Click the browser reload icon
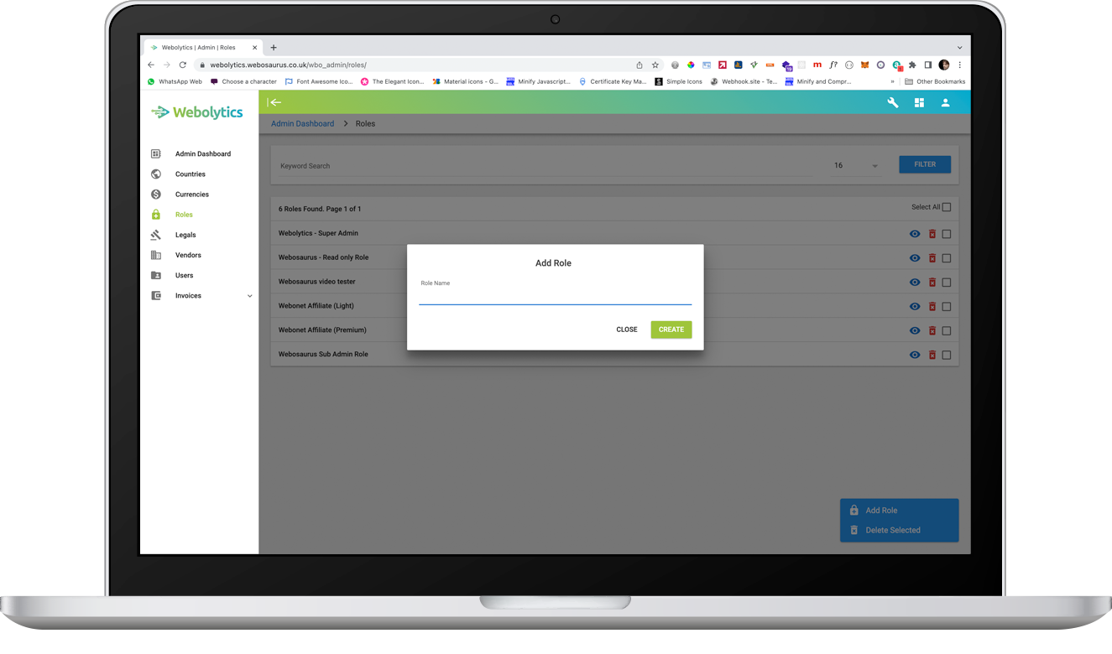The image size is (1112, 654). point(182,65)
